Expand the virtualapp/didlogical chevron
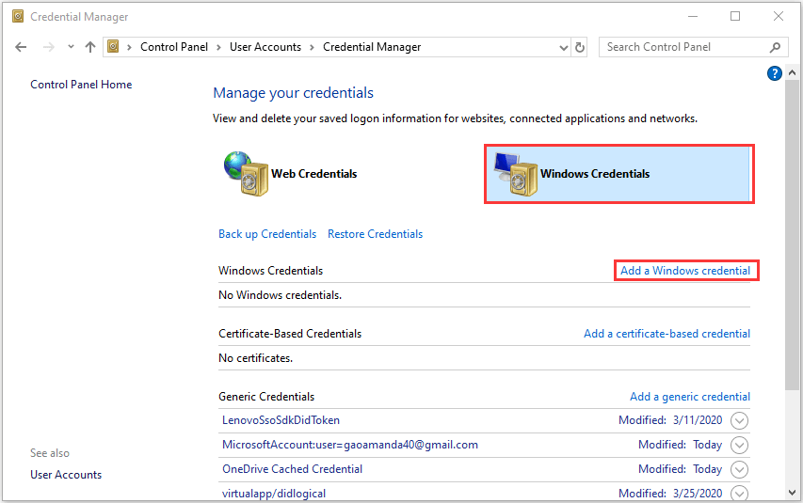Image resolution: width=803 pixels, height=503 pixels. point(739,493)
